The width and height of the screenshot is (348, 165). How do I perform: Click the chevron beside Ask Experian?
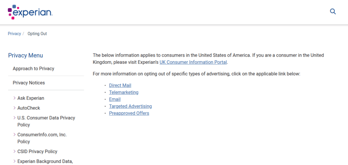pos(14,98)
